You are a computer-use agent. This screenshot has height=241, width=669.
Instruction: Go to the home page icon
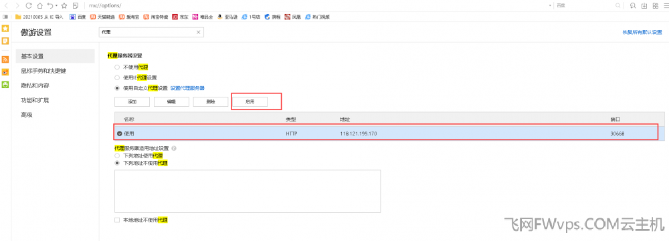pyautogui.click(x=39, y=5)
